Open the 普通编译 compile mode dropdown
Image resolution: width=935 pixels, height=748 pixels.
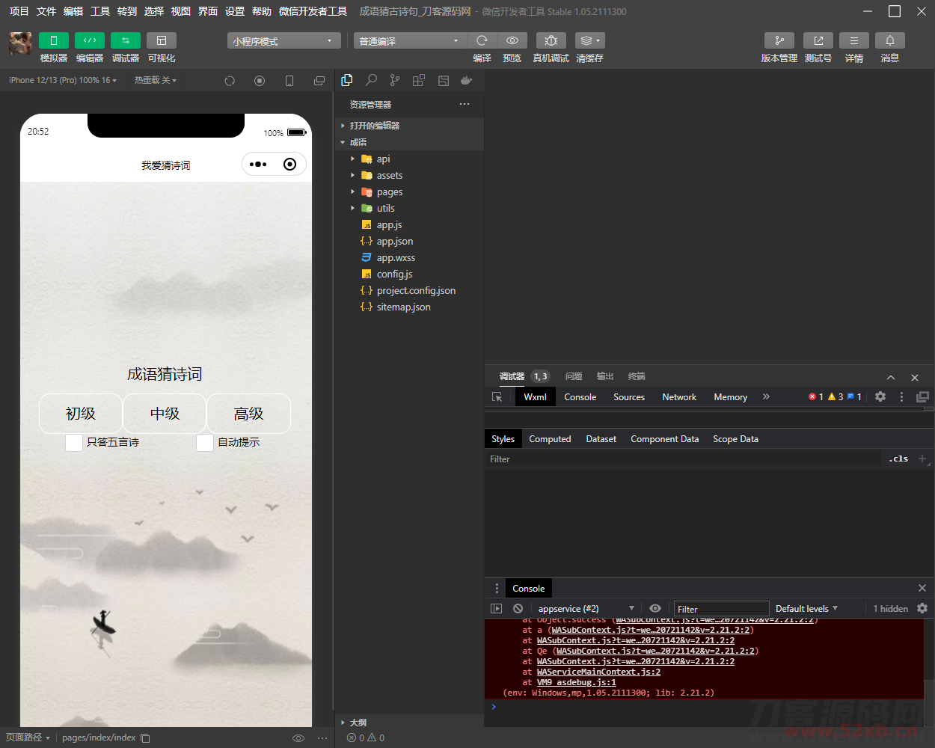click(409, 40)
